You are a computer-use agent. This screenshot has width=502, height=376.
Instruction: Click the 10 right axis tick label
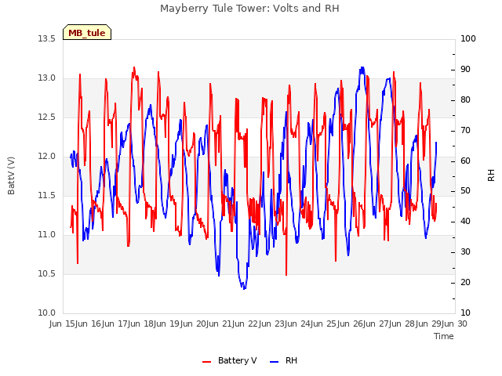pos(465,313)
